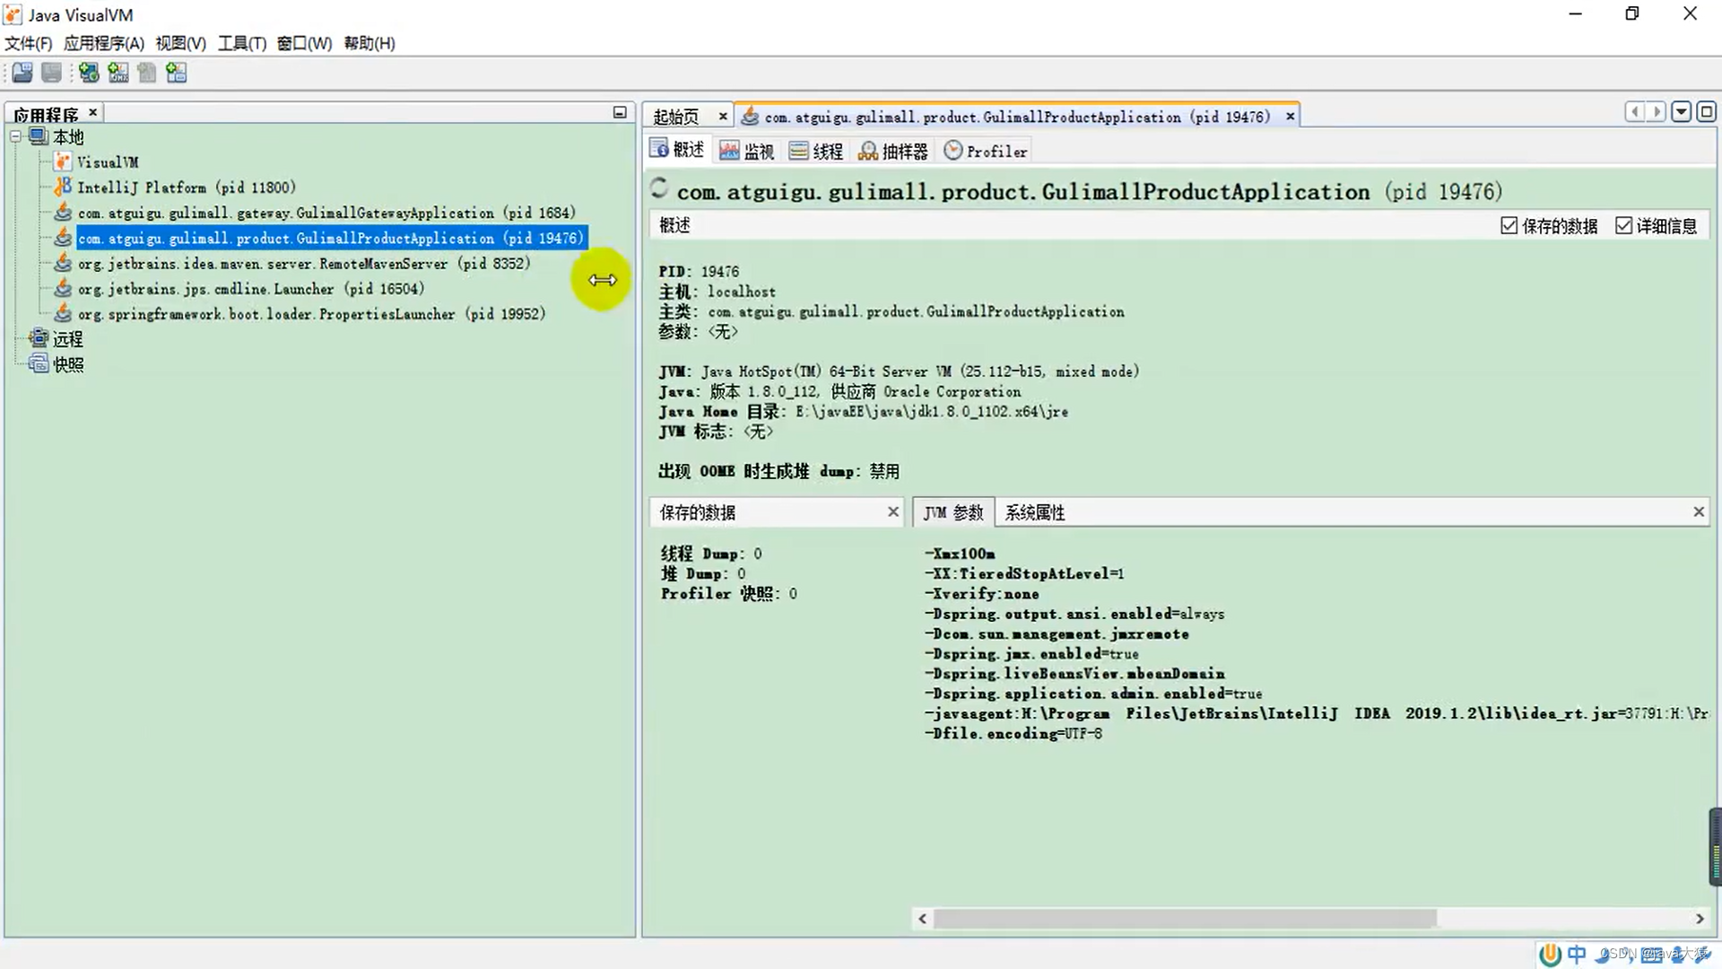The image size is (1722, 969).
Task: Click Add Remote Host toolbar icon
Action: coord(89,73)
